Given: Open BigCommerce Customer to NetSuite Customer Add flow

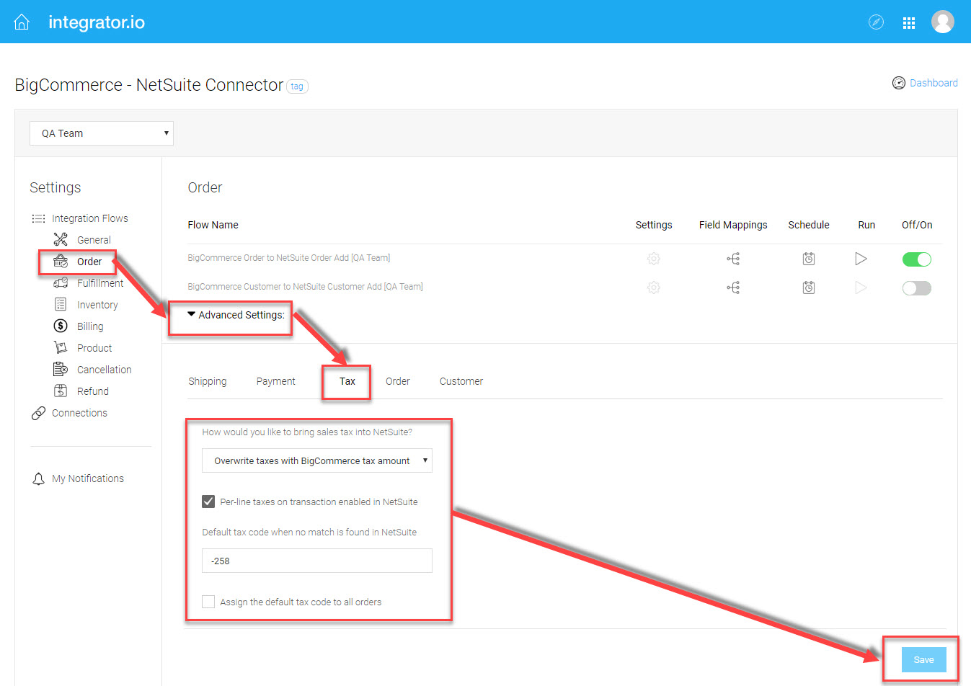Looking at the screenshot, I should pyautogui.click(x=306, y=287).
